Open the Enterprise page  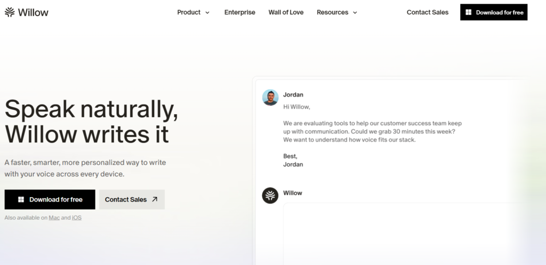pos(239,12)
